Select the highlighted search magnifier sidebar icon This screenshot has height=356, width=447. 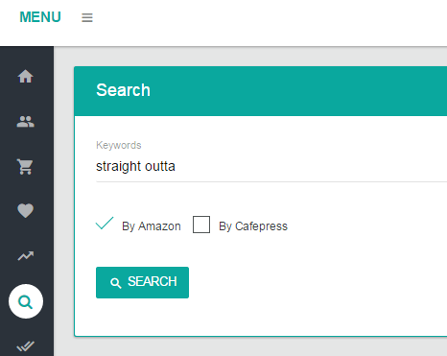(x=26, y=301)
